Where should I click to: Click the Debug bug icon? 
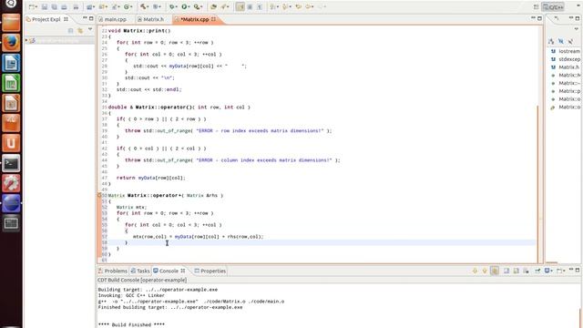pyautogui.click(x=172, y=6)
